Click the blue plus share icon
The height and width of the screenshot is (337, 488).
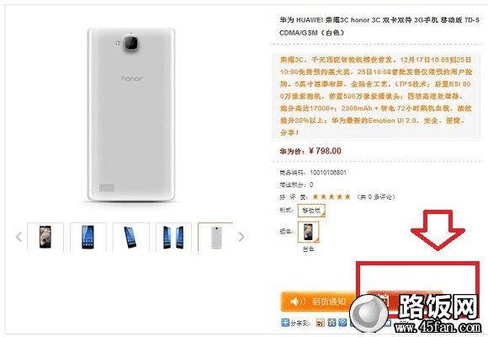pyautogui.click(x=284, y=323)
